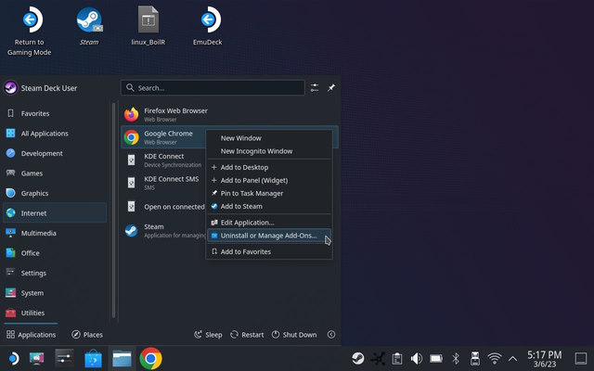Select the Multimedia category
Screen dimensions: 594x371
pos(55,233)
